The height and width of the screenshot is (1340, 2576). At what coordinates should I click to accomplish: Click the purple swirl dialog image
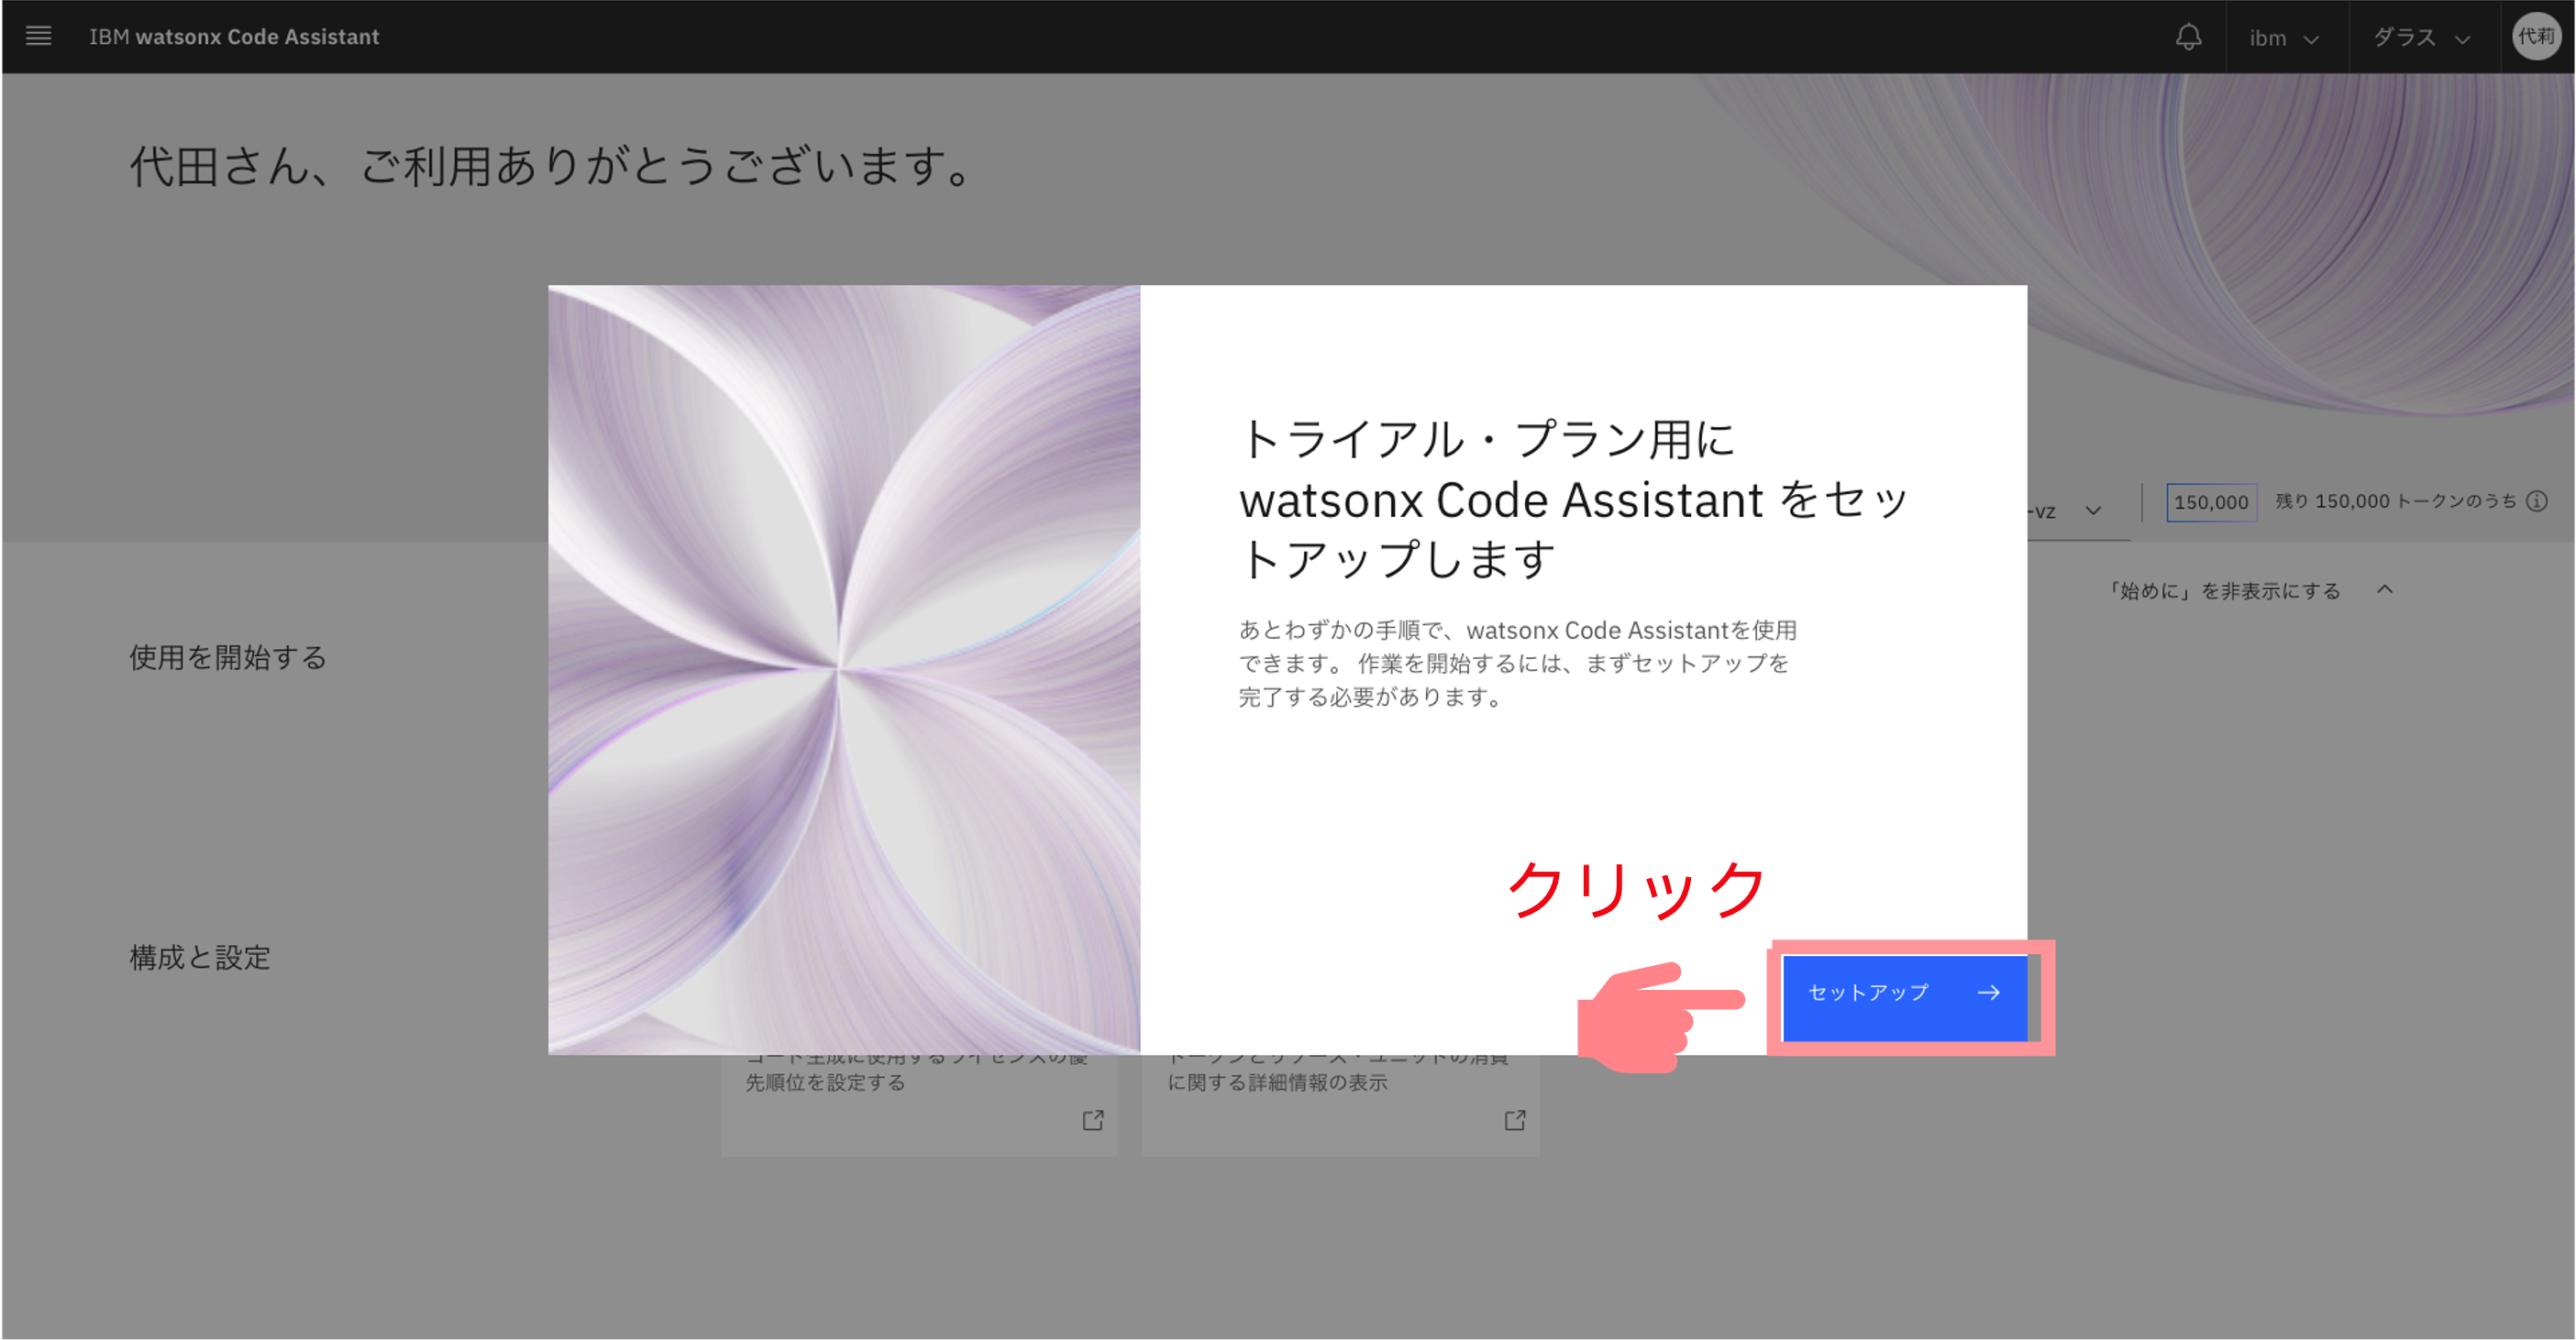(843, 669)
